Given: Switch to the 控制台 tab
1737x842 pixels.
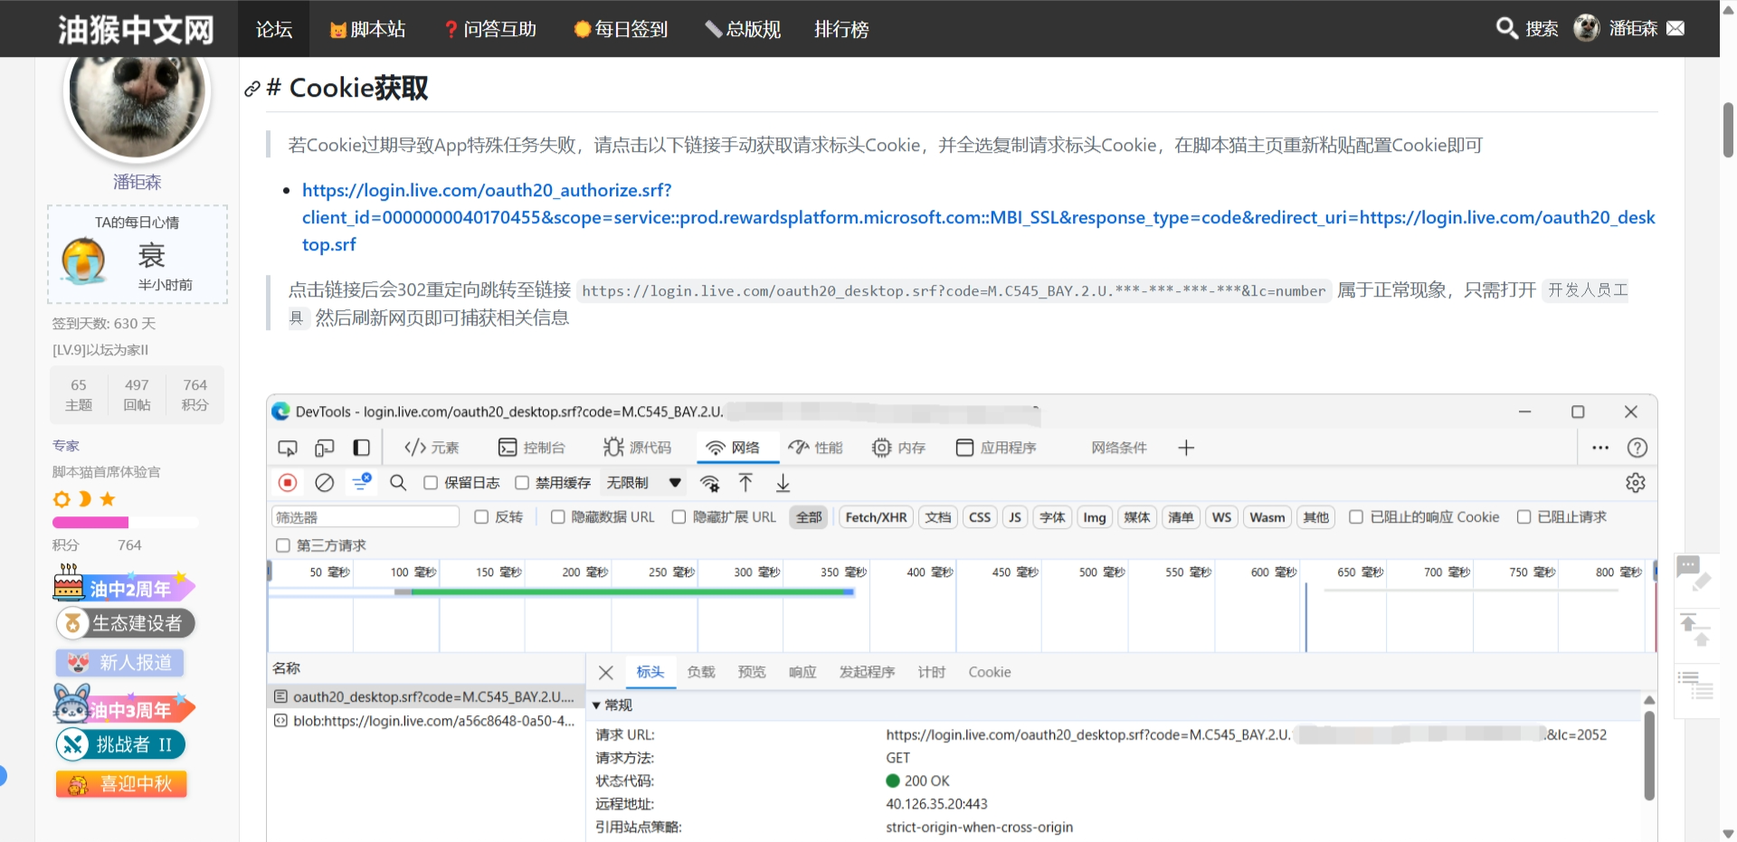Looking at the screenshot, I should point(532,448).
